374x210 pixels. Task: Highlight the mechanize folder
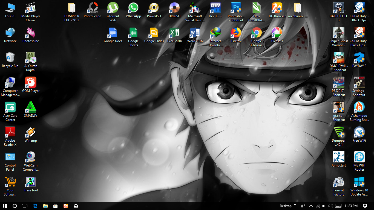tap(298, 8)
